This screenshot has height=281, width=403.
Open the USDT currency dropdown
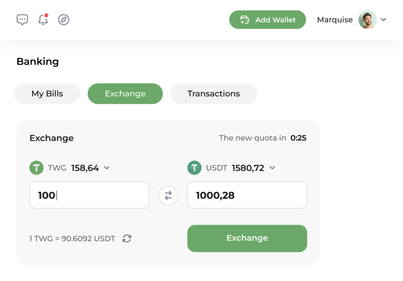272,168
